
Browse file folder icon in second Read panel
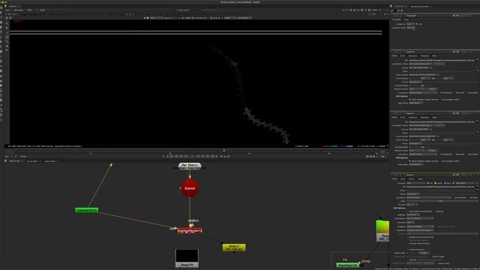coord(477,121)
